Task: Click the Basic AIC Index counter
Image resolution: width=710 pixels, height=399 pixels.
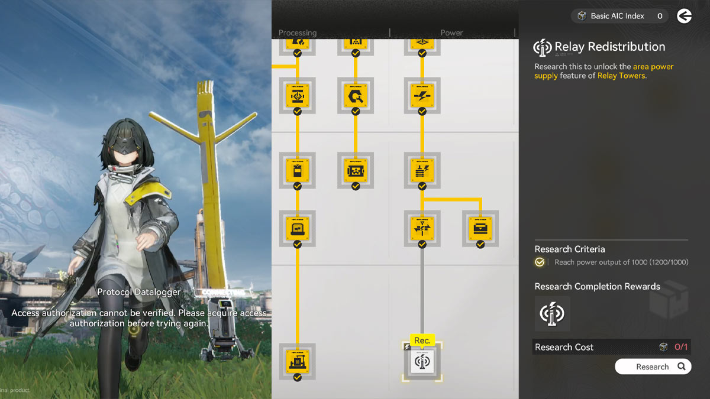Action: (x=620, y=16)
